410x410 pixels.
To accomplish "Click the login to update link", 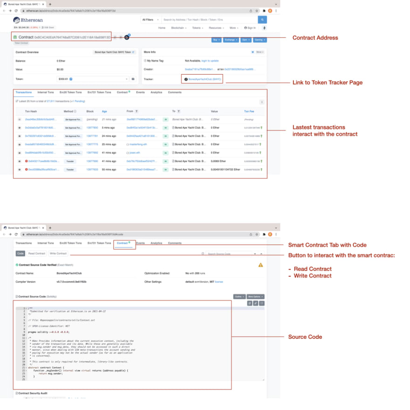I will 210,61.
